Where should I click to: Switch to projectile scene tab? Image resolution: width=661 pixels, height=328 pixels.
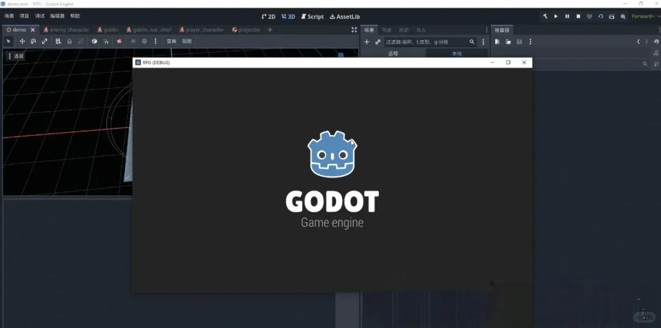coord(246,30)
